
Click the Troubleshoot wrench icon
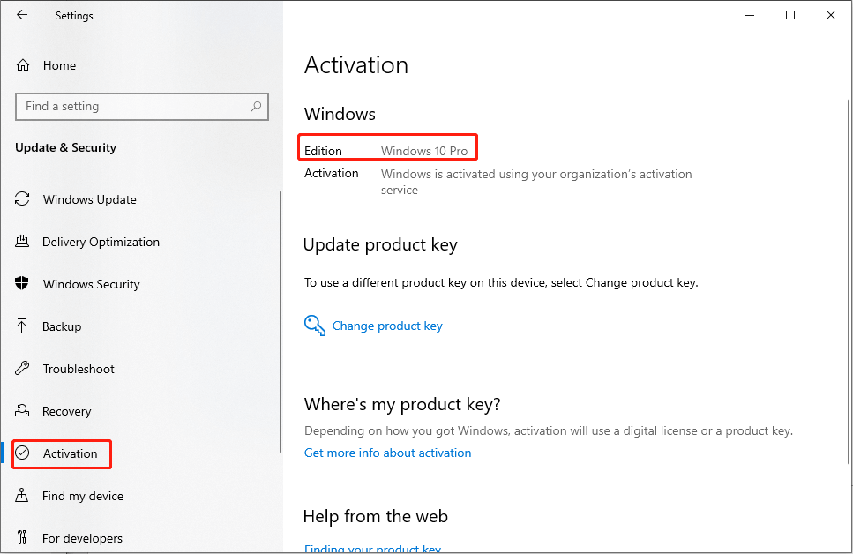tap(23, 369)
